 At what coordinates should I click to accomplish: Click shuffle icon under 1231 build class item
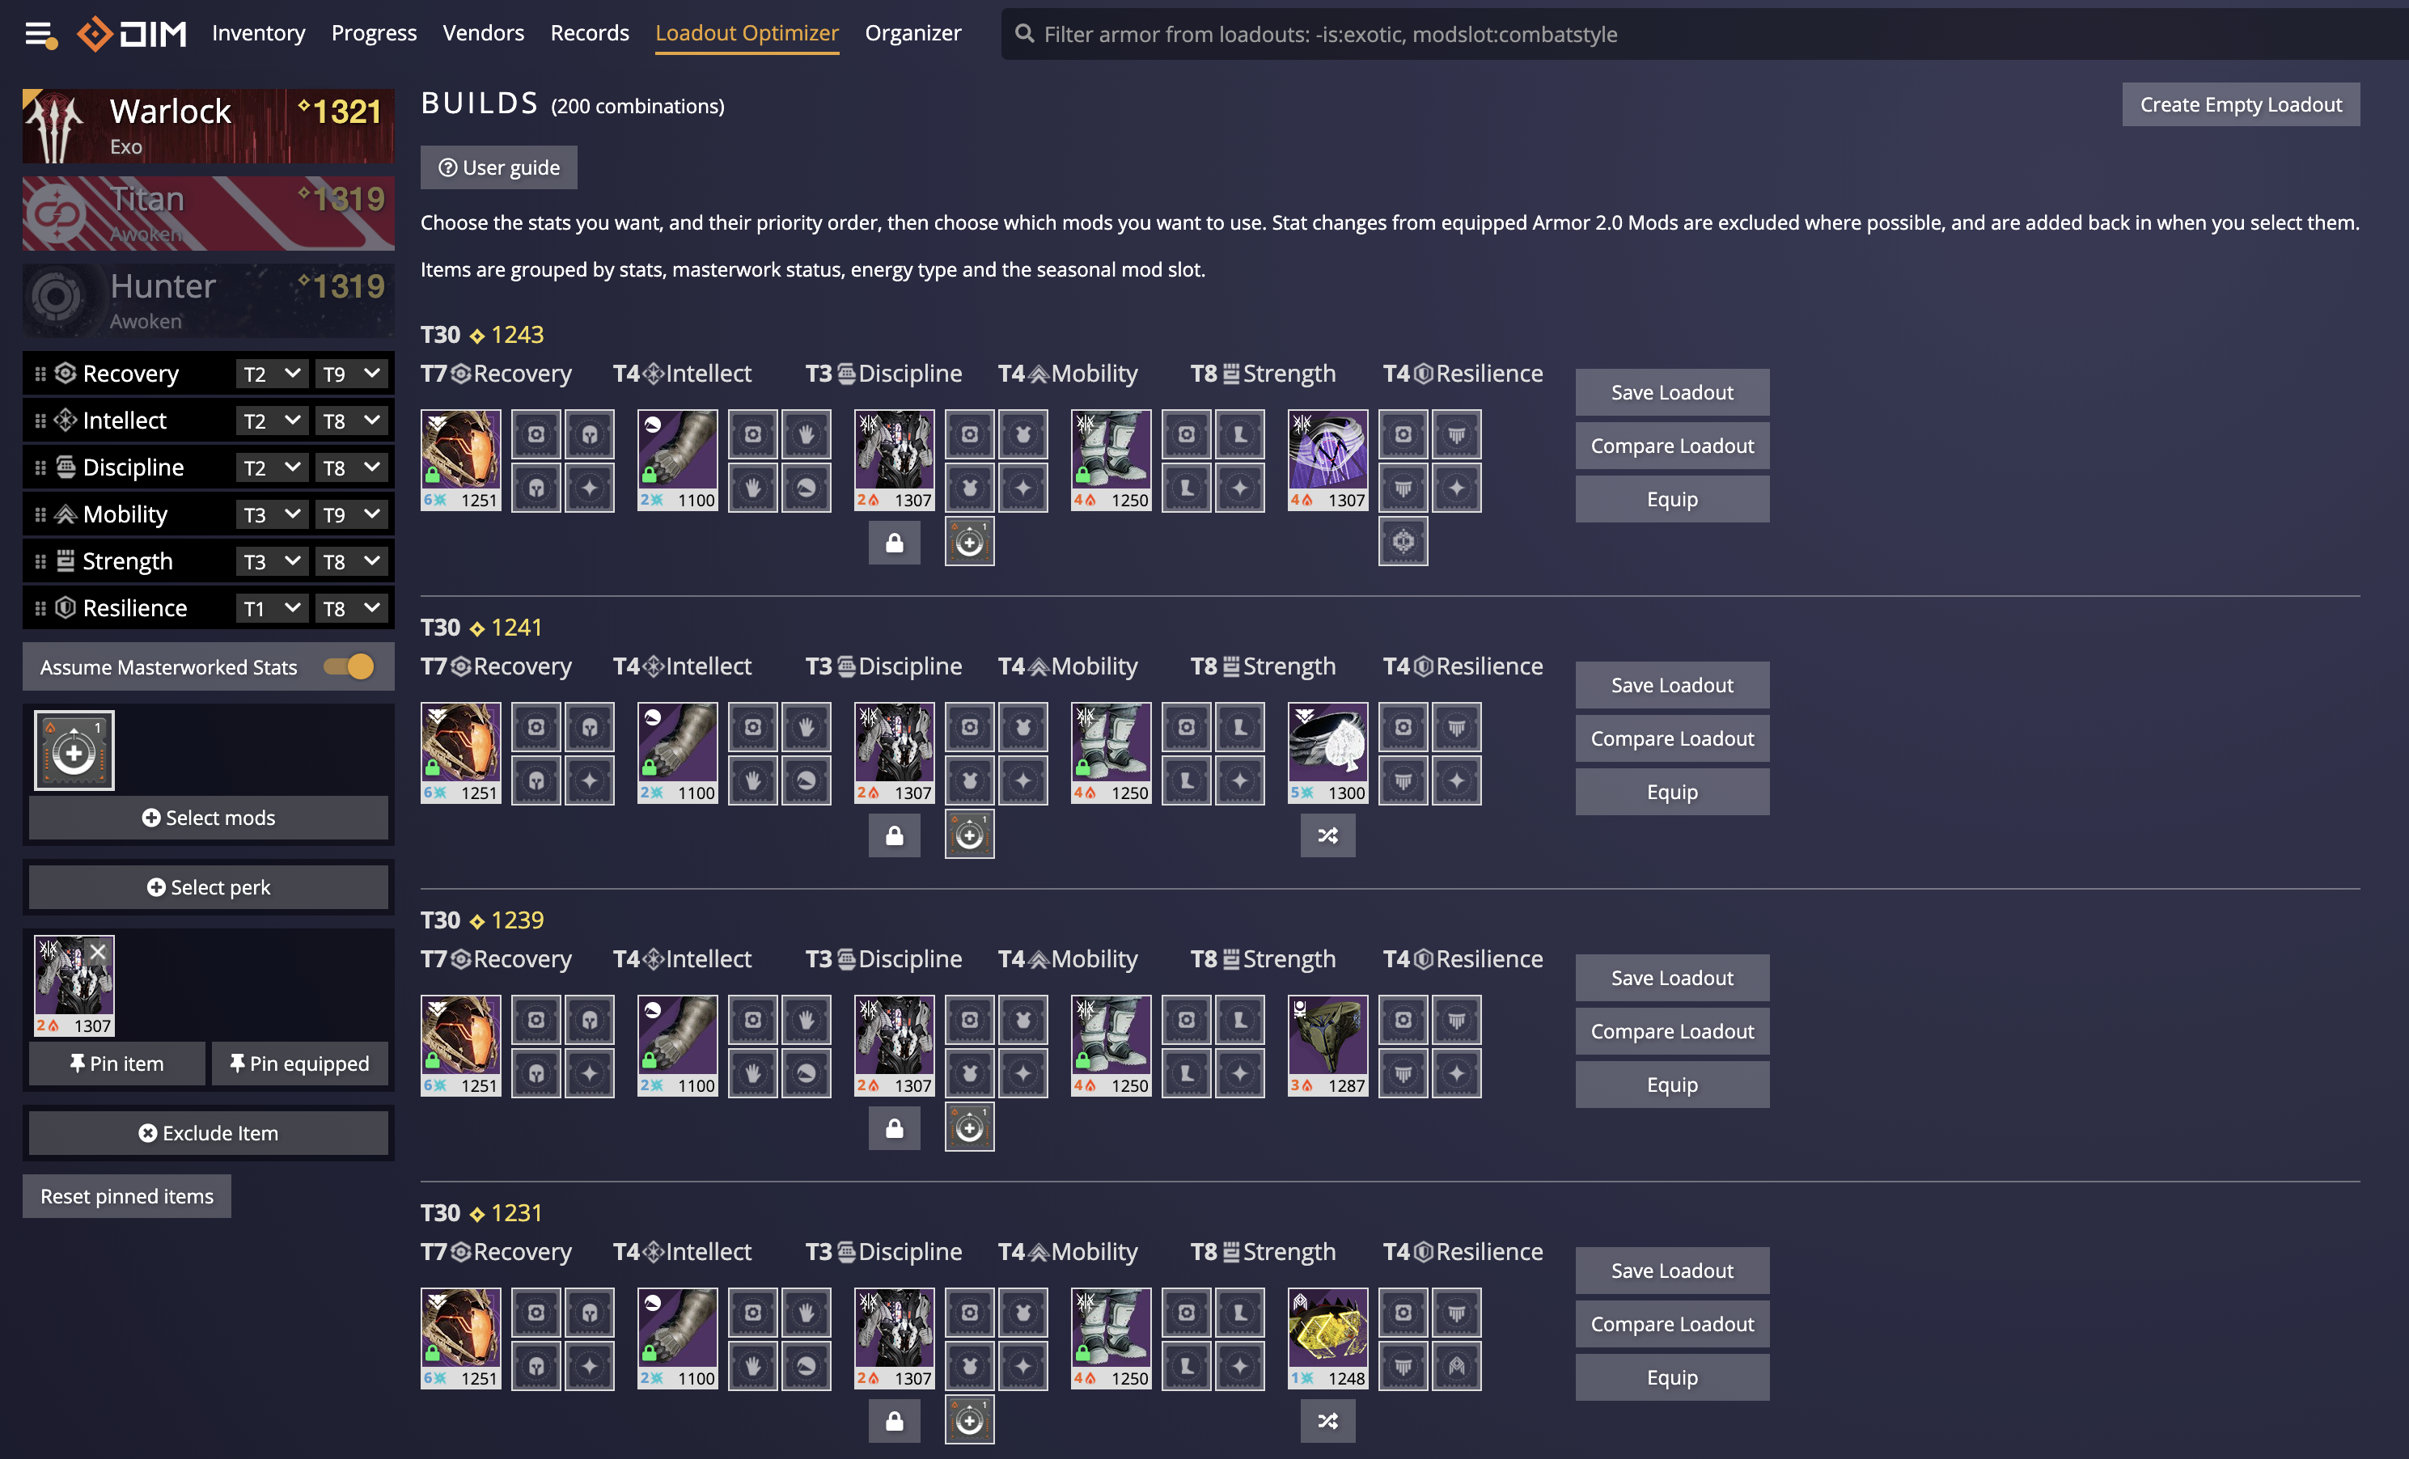pyautogui.click(x=1327, y=1421)
